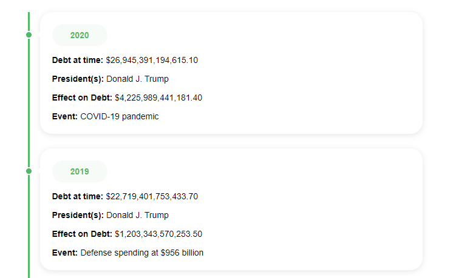Click the 2019 debt amount $22,719,401,753,433.70

click(x=152, y=196)
